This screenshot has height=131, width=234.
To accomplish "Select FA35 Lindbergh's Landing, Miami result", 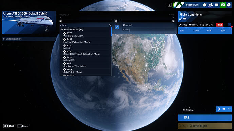I will point(85,41).
